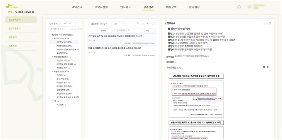Image resolution: width=282 pixels, height=140 pixels.
Task: Click the circle icon next to 정책상세 toggle
Action: click(x=270, y=23)
